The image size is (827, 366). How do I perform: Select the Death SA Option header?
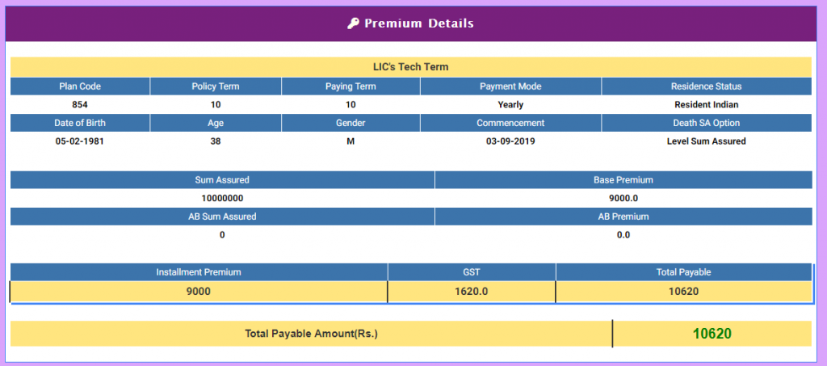pyautogui.click(x=706, y=123)
